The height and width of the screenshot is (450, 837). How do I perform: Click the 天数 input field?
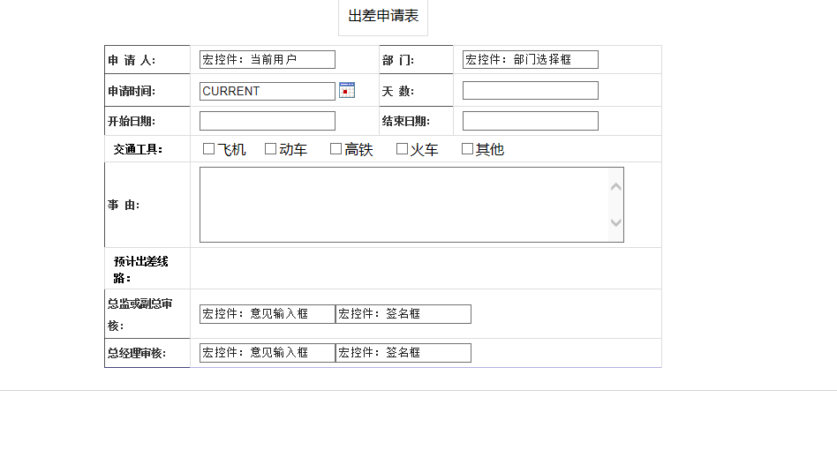click(x=531, y=91)
